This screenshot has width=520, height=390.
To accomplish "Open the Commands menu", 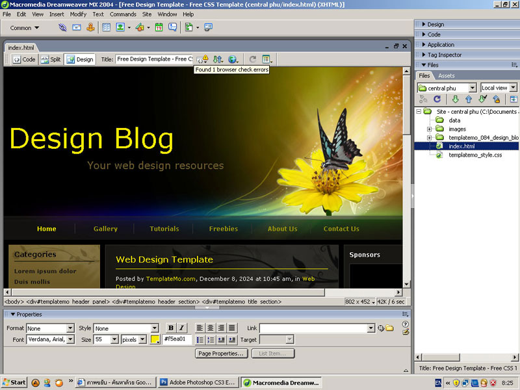I will (x=123, y=14).
